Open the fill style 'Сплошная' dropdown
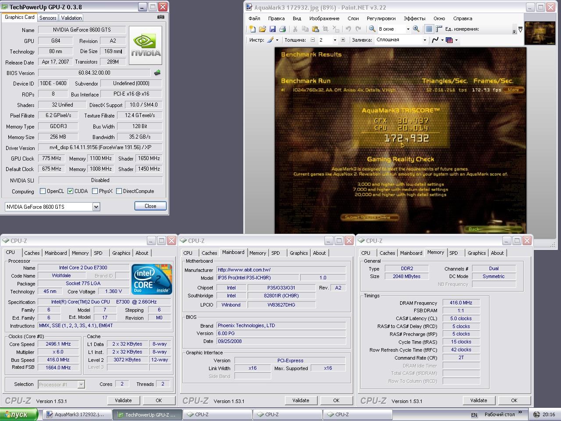The image size is (561, 421). pos(424,40)
